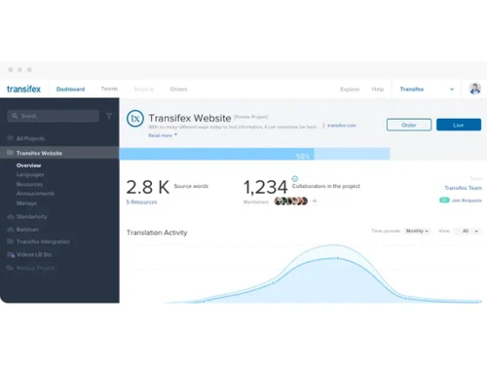Open the transifex.com link
Image resolution: width=487 pixels, height=365 pixels.
[x=342, y=126]
